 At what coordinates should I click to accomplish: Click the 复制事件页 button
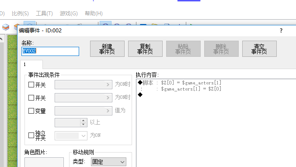pos(145,49)
